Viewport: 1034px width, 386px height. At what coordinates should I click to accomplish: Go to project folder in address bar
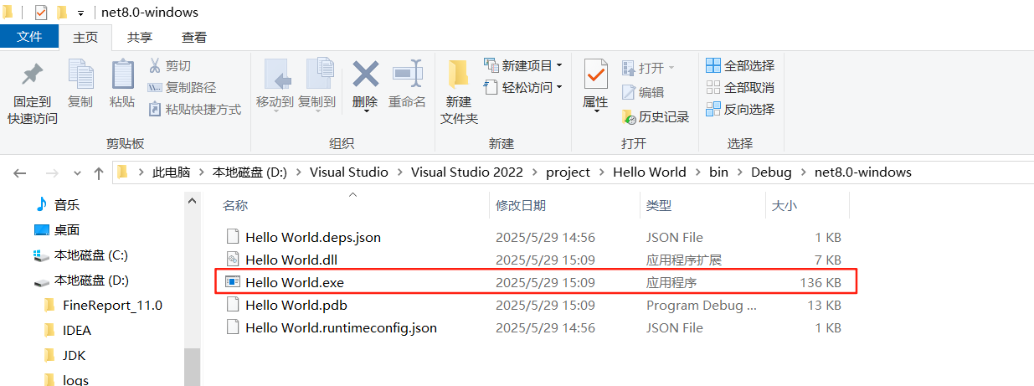[568, 172]
